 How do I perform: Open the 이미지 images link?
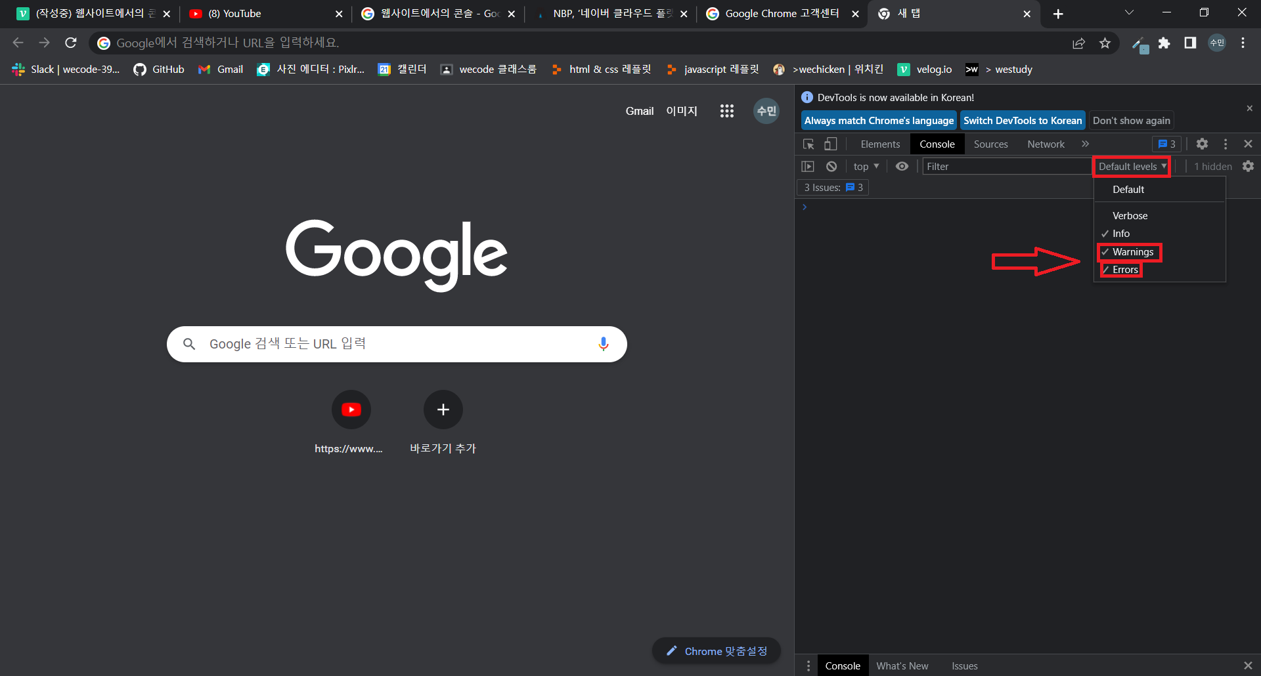tap(681, 111)
